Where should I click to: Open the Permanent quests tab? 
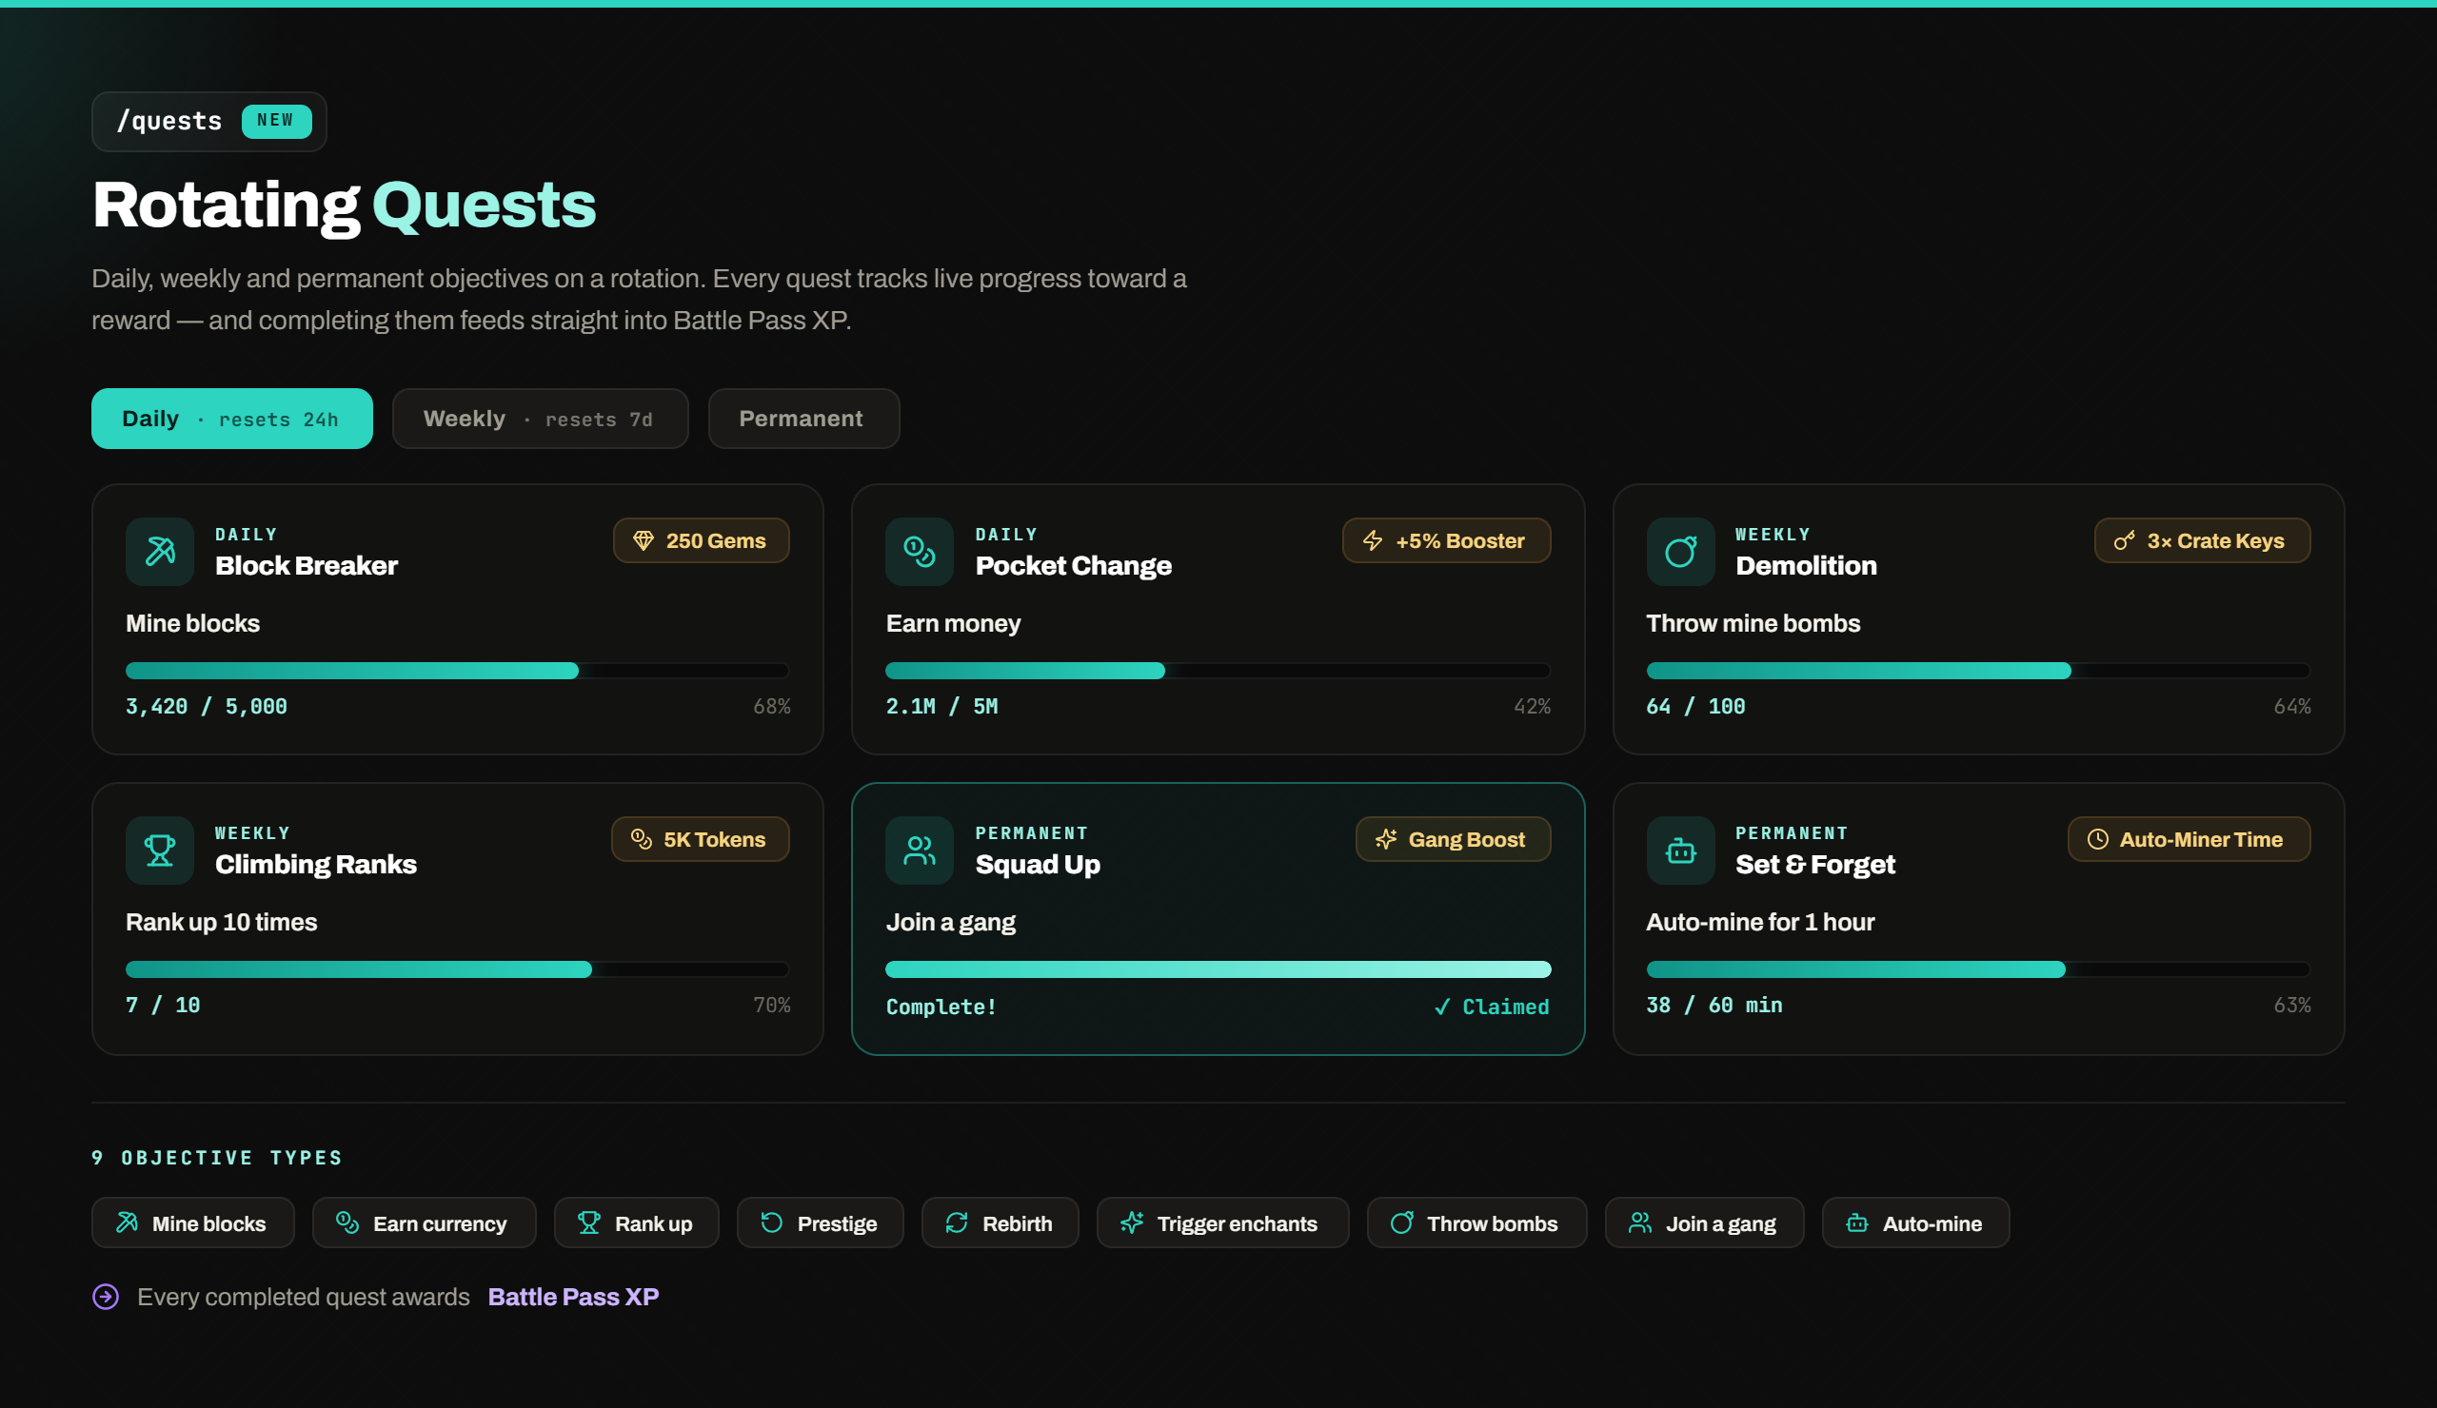803,419
